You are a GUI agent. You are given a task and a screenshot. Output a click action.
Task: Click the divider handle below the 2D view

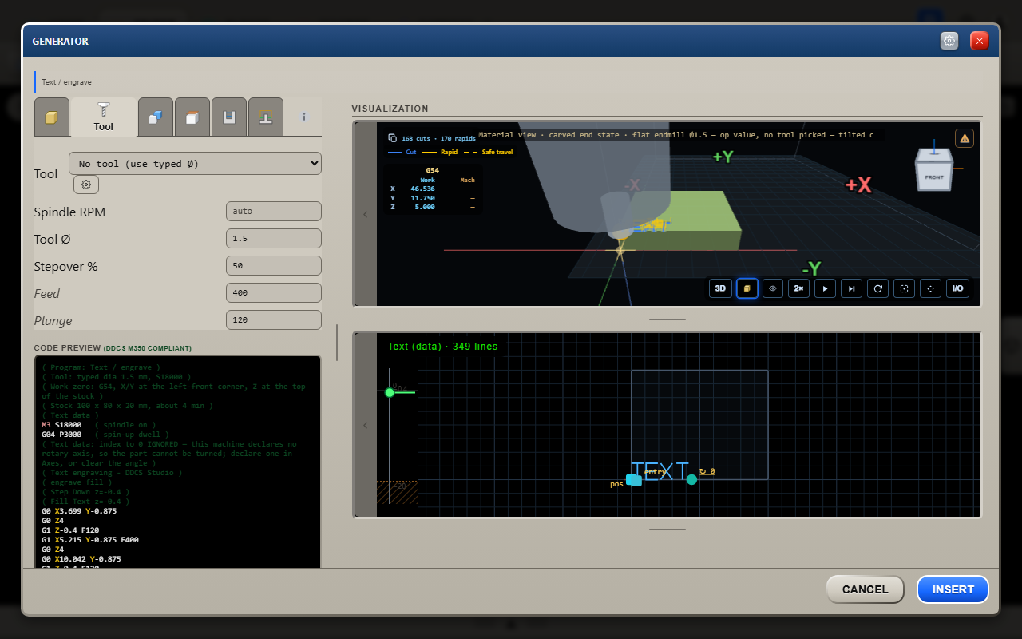click(x=667, y=530)
